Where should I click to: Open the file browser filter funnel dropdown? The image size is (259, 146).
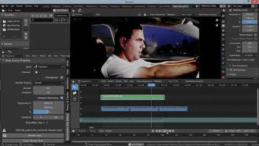click(65, 20)
